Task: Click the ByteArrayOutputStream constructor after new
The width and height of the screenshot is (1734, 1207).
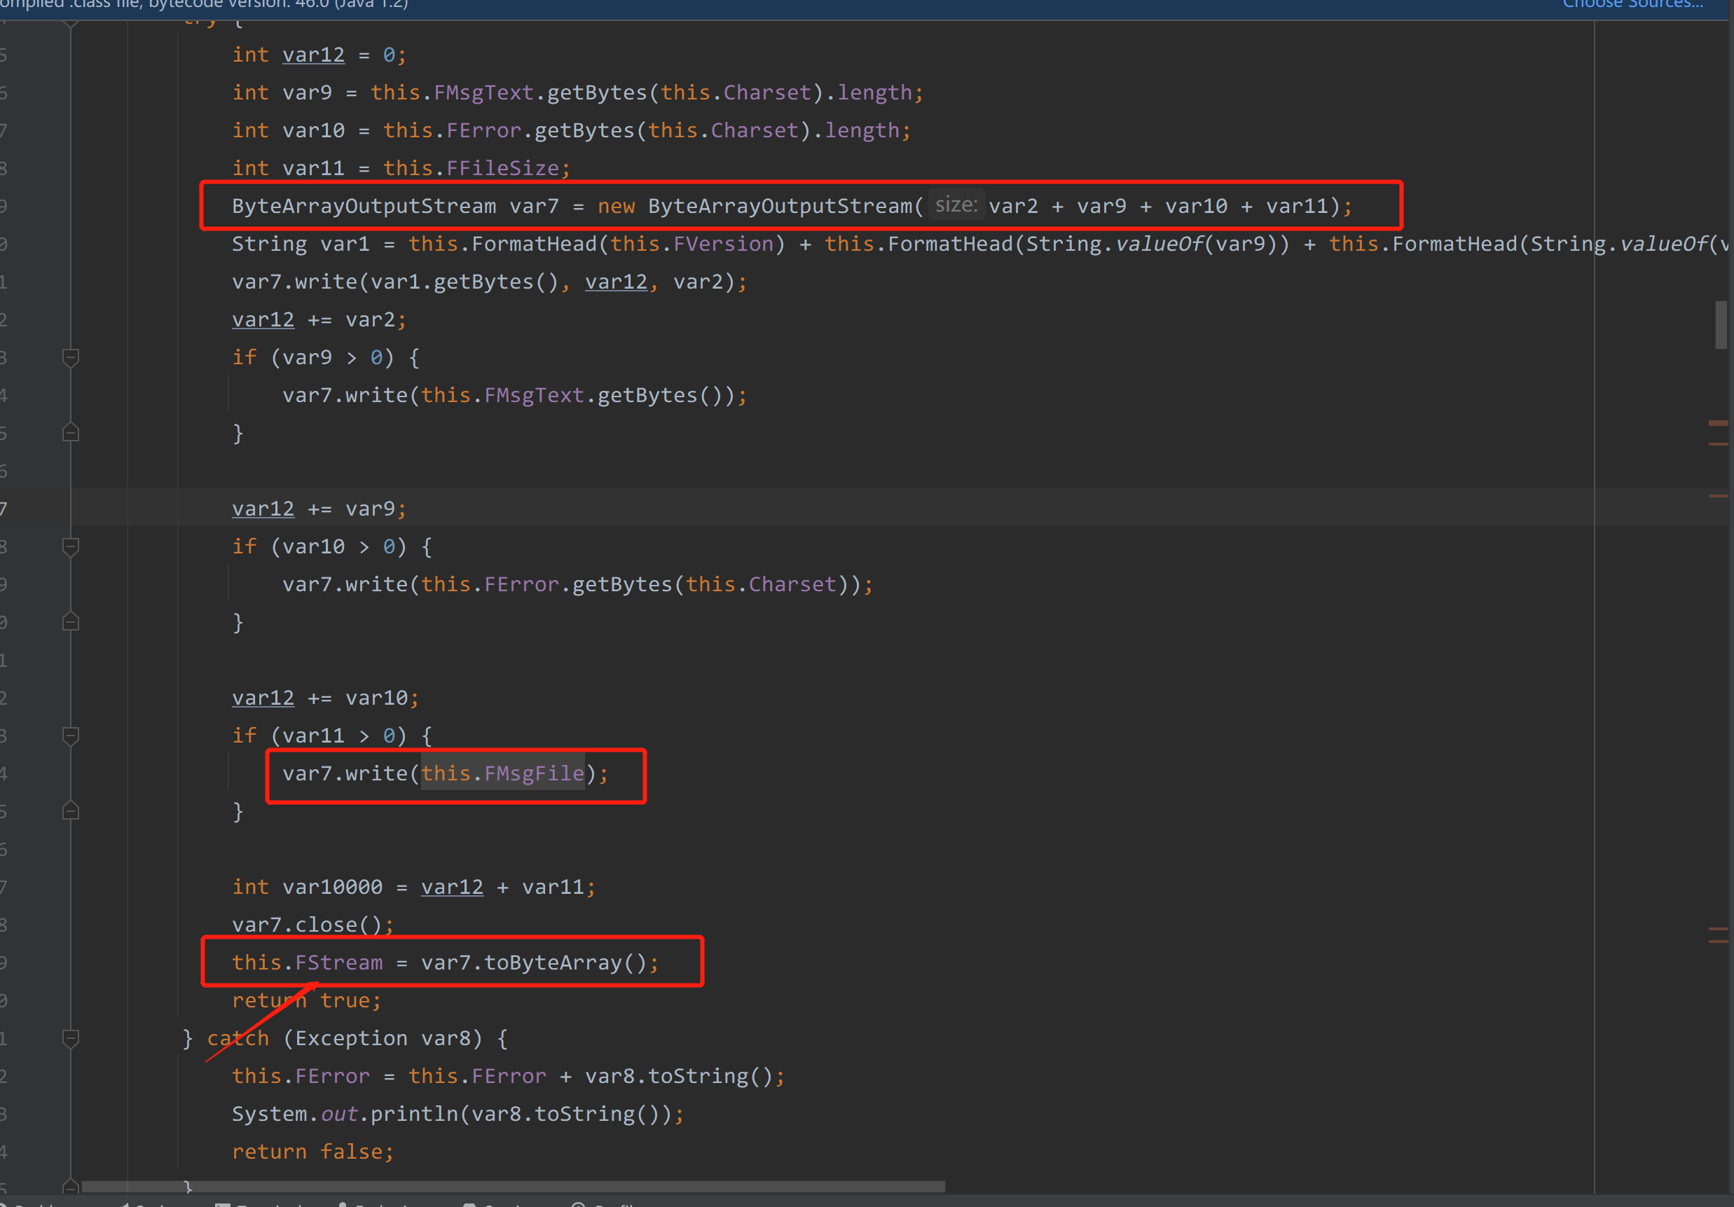Action: point(785,206)
